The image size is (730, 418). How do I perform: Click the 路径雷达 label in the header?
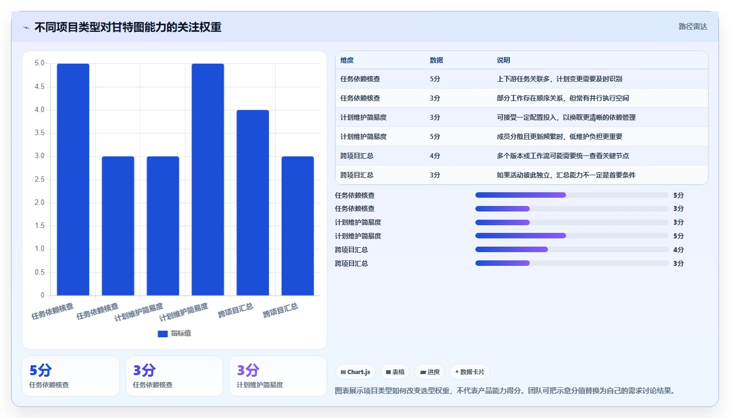[693, 26]
